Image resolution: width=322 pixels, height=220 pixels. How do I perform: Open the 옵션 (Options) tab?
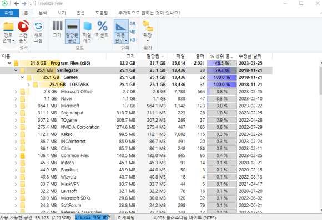coord(80,13)
